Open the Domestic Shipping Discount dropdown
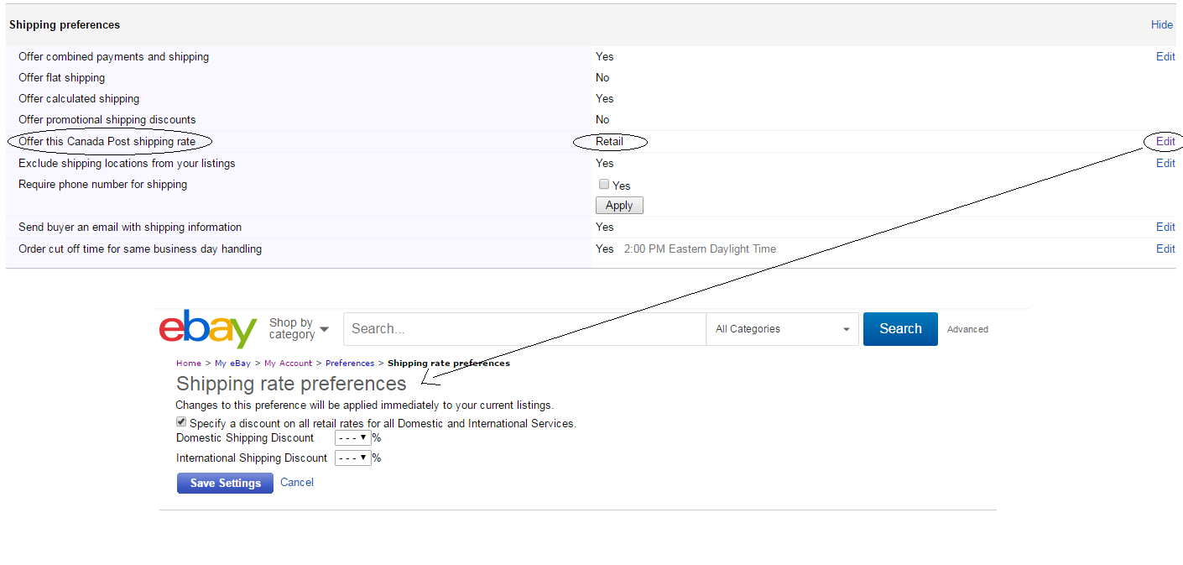This screenshot has height=565, width=1183. click(x=353, y=437)
